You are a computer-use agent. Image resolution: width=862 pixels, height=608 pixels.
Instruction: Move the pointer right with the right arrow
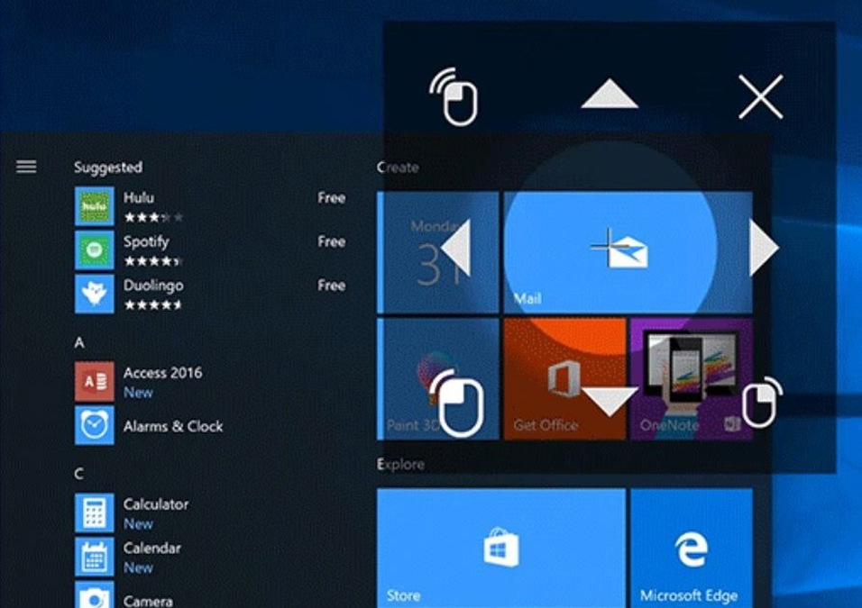click(764, 247)
